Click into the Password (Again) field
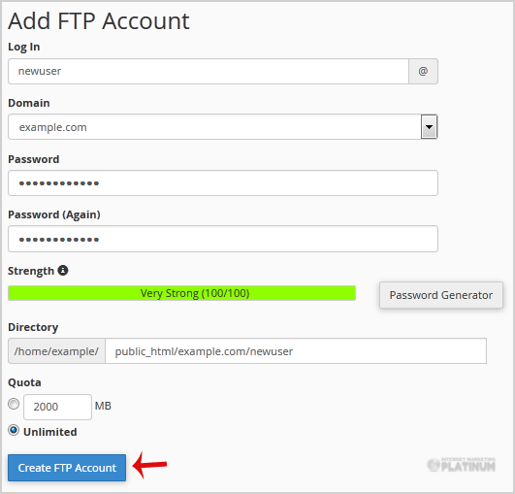The image size is (515, 494). coord(223,239)
